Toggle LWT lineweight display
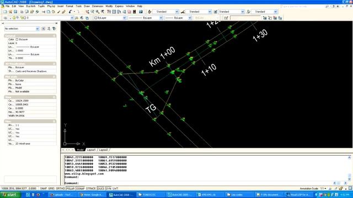The height and width of the screenshot is (198, 353). click(115, 189)
